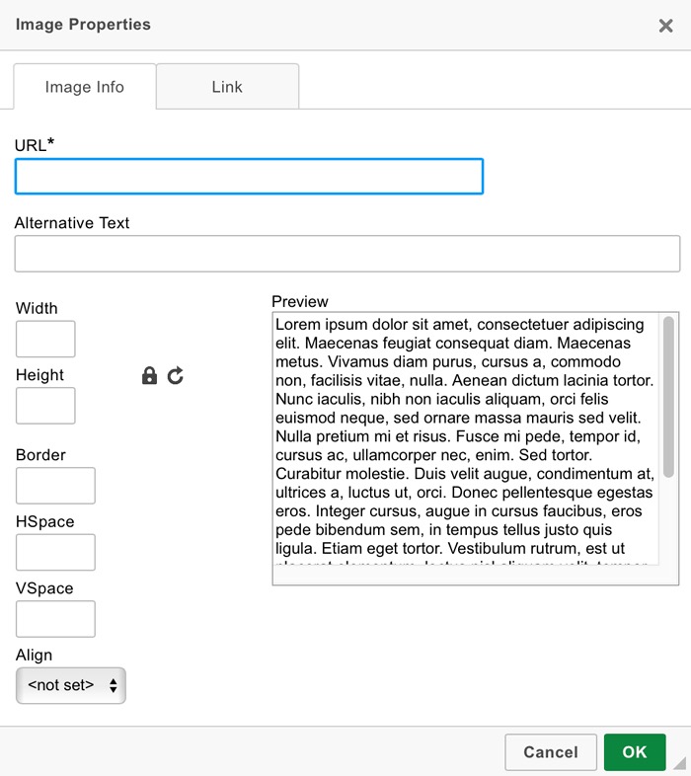Confirm with the green OK button
691x776 pixels.
(x=635, y=752)
